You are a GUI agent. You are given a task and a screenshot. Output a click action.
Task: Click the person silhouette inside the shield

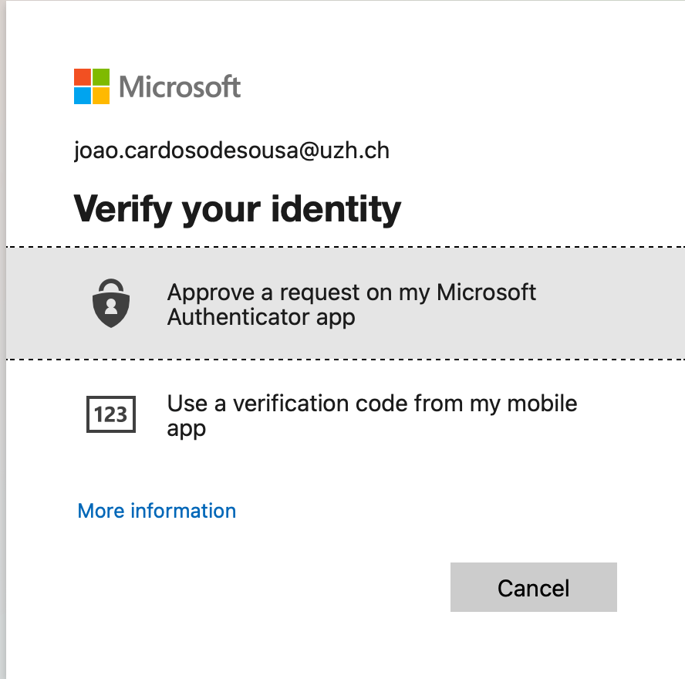pos(111,307)
